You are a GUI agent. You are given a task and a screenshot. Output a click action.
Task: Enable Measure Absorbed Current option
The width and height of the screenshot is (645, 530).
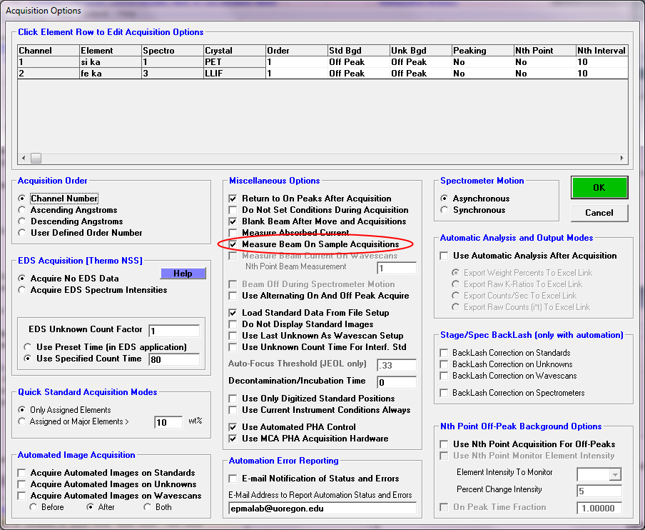tap(233, 233)
